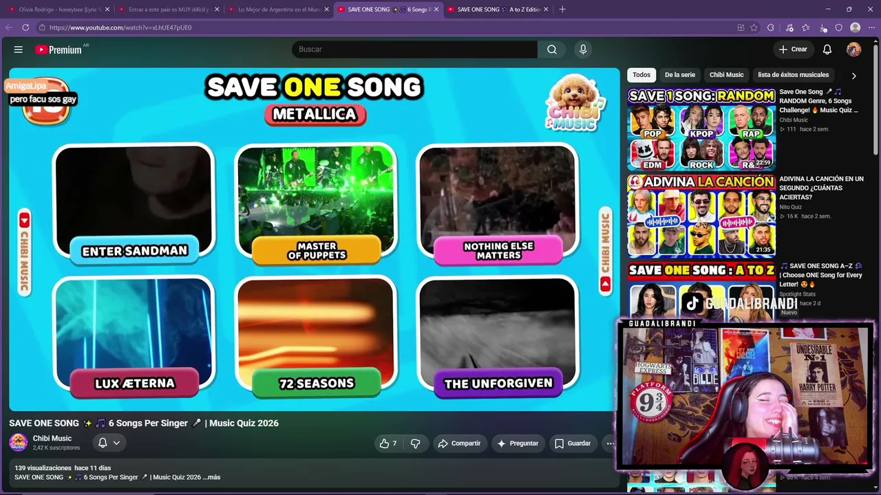Click video title 'SAVE ONE SONG 6 Songs Per Singer'
881x495 pixels.
click(144, 423)
